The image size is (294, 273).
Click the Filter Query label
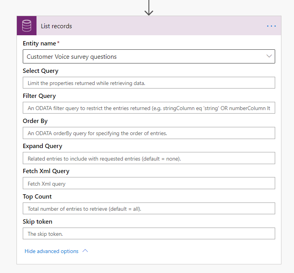coord(39,96)
